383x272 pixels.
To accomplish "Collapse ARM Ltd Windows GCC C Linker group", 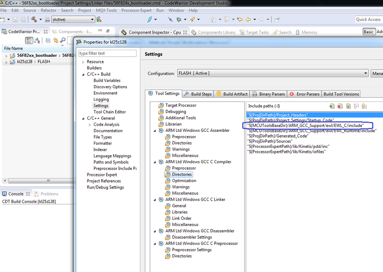I will tap(155, 200).
